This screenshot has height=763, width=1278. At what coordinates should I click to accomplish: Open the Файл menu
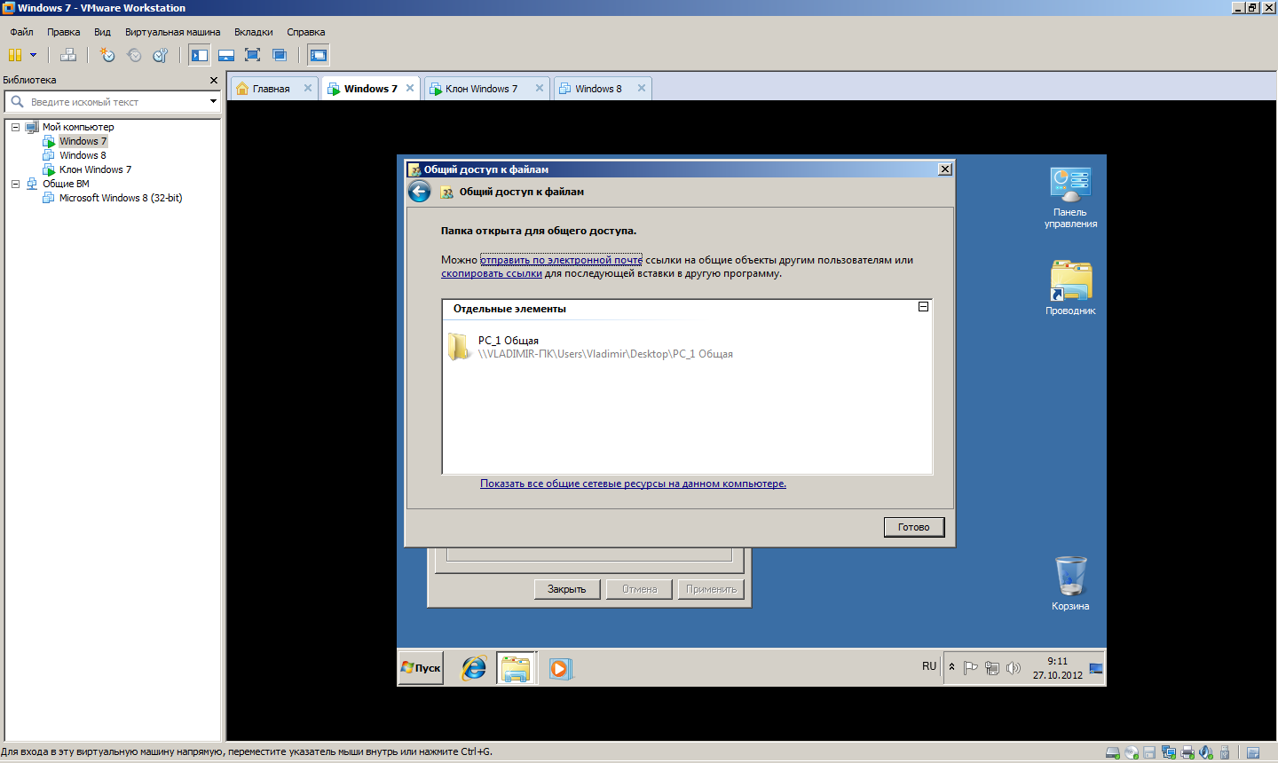coord(21,32)
